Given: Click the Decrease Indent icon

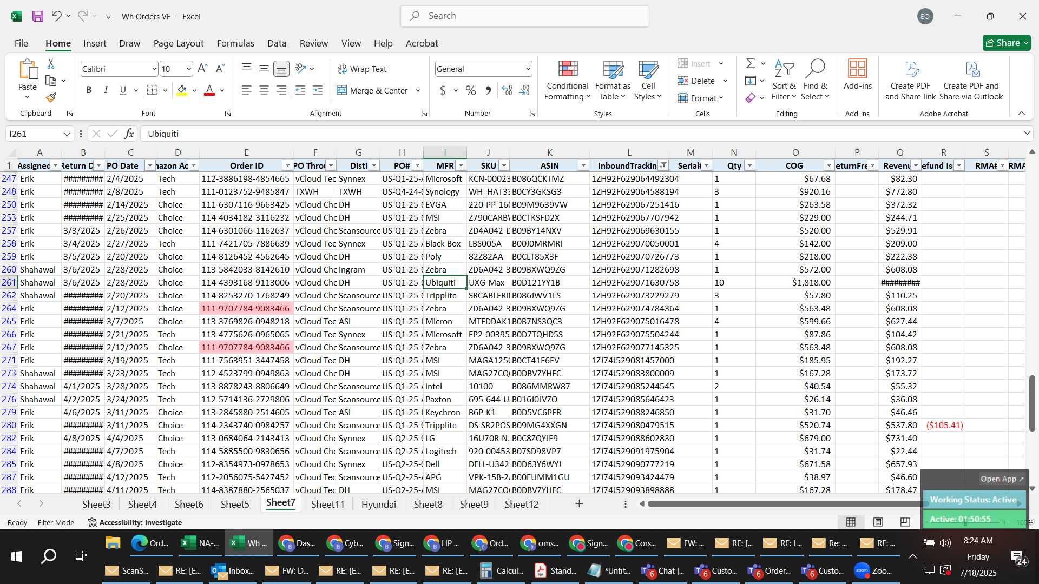Looking at the screenshot, I should [x=300, y=90].
